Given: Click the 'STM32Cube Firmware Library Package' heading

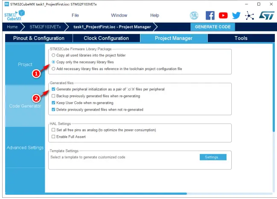Looking at the screenshot, I should [81, 49].
